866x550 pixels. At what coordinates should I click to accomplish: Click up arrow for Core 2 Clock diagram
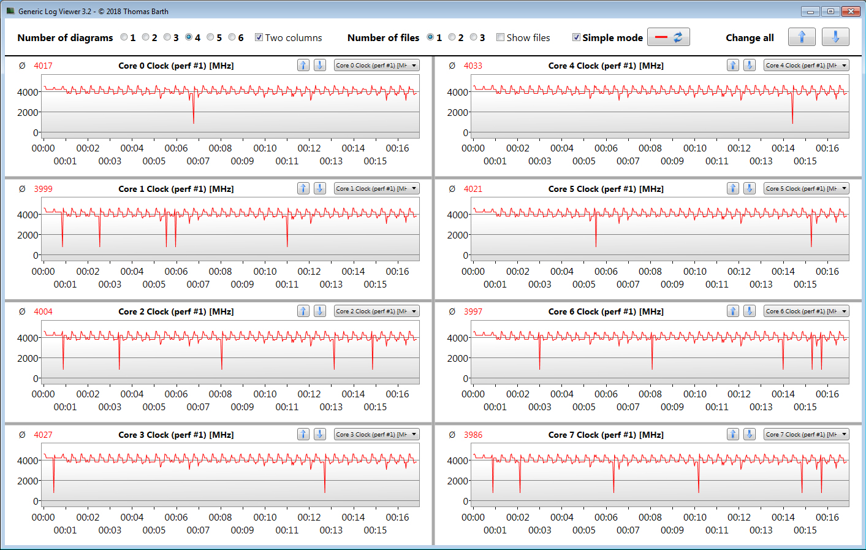[303, 311]
